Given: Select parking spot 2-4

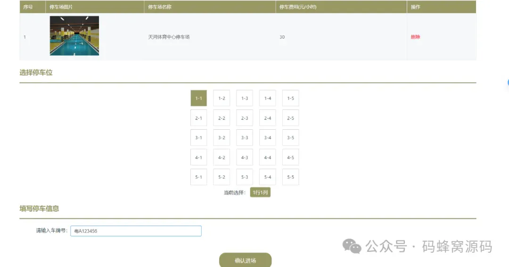Looking at the screenshot, I should pos(268,118).
